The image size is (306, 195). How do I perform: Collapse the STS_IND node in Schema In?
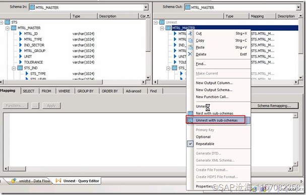click(x=14, y=68)
